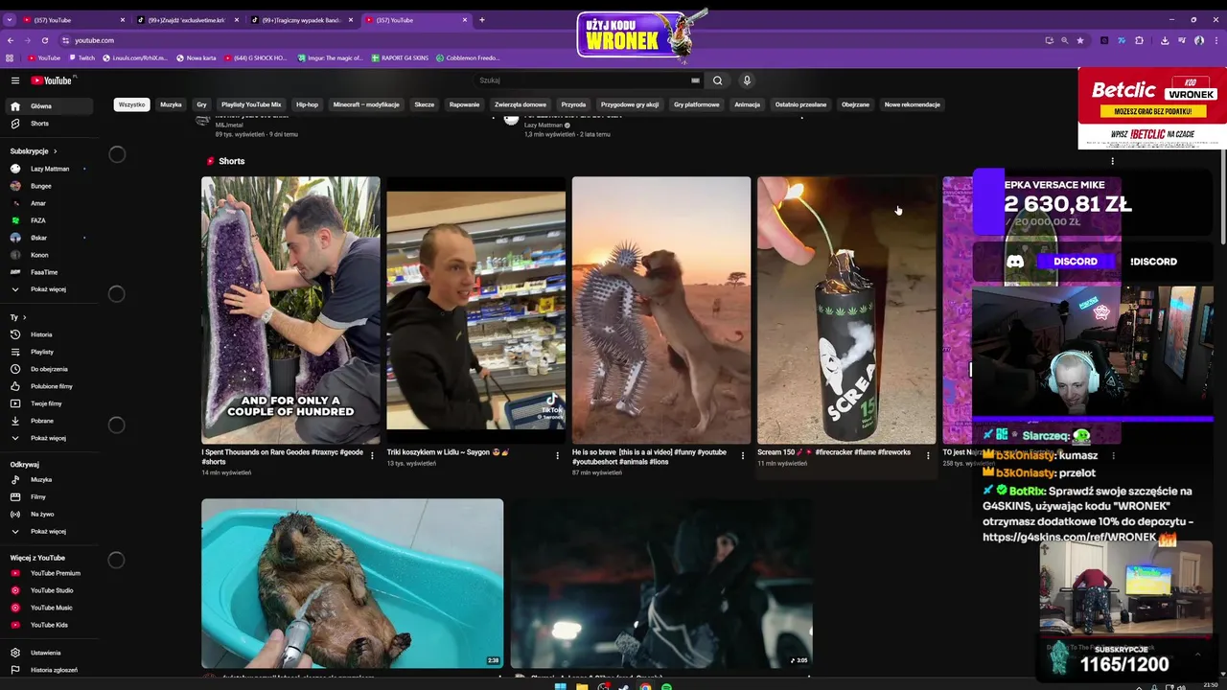Open options menu for Triki koszykiem short

pos(557,456)
